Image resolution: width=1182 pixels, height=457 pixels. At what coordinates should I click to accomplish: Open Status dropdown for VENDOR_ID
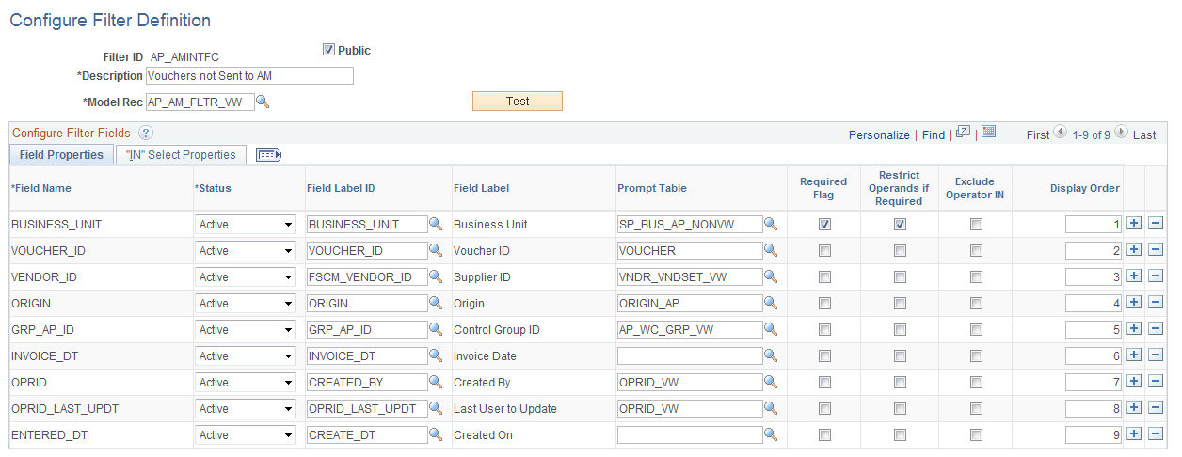tap(246, 277)
